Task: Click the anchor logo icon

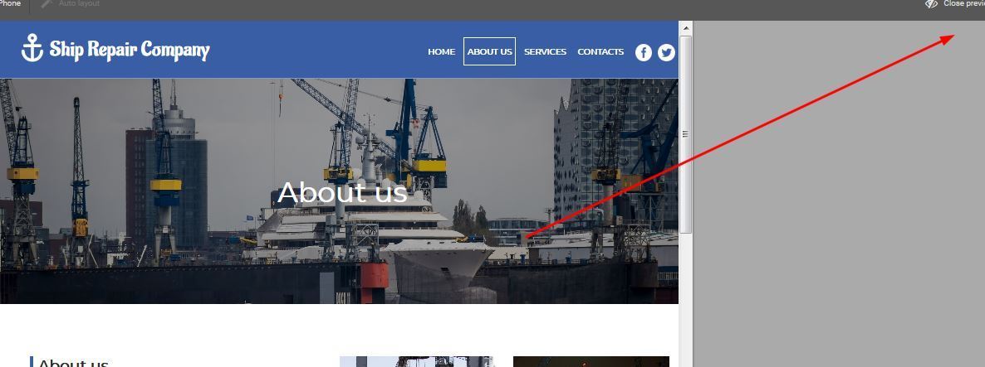Action: pos(32,47)
